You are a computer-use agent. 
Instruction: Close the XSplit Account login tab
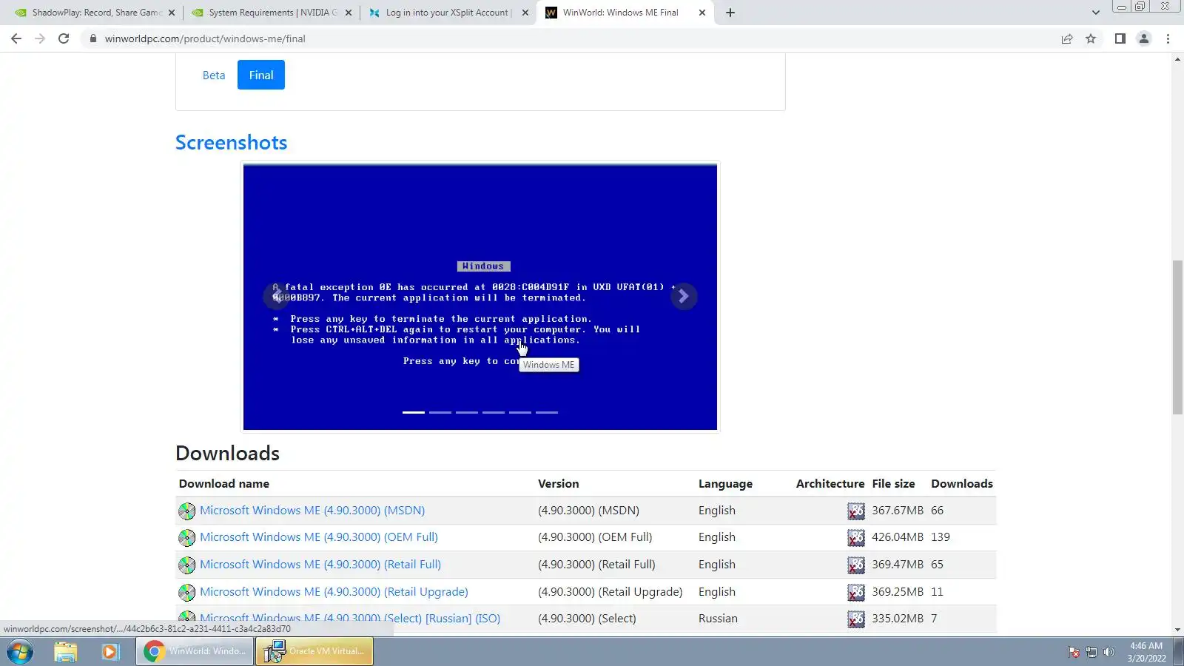point(525,13)
